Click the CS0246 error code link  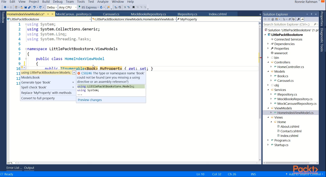(x=87, y=73)
